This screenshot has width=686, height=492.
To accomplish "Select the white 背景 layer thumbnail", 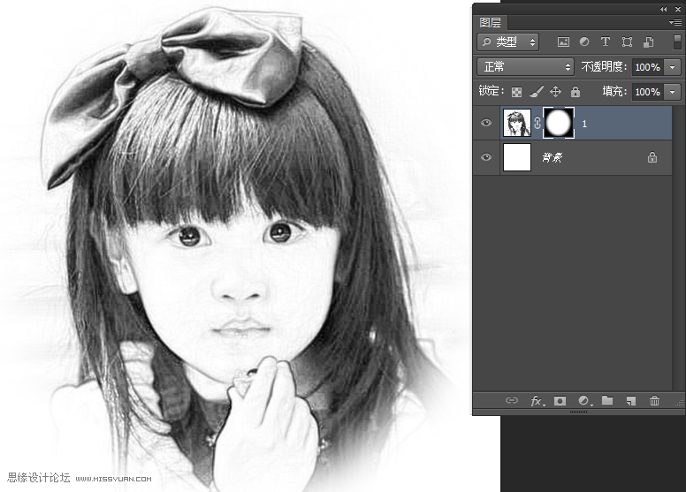I will (x=517, y=157).
